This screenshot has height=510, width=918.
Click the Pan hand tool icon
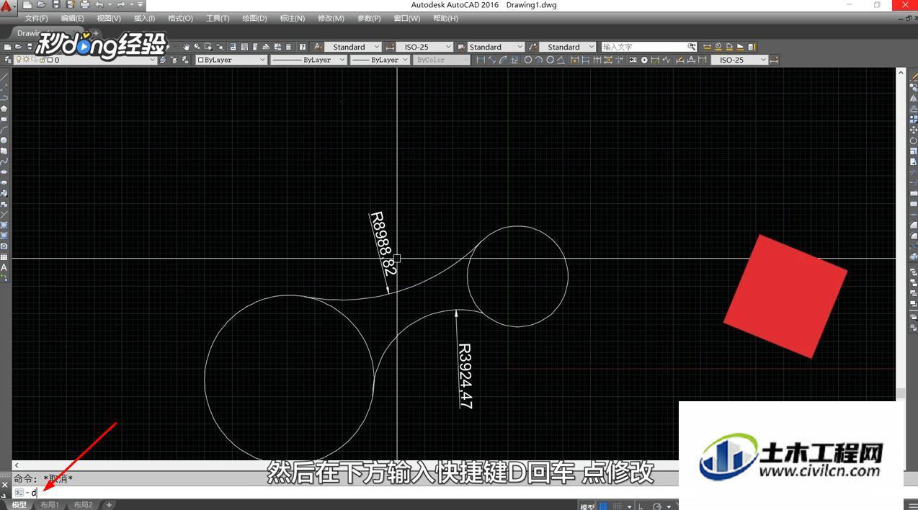[x=186, y=47]
